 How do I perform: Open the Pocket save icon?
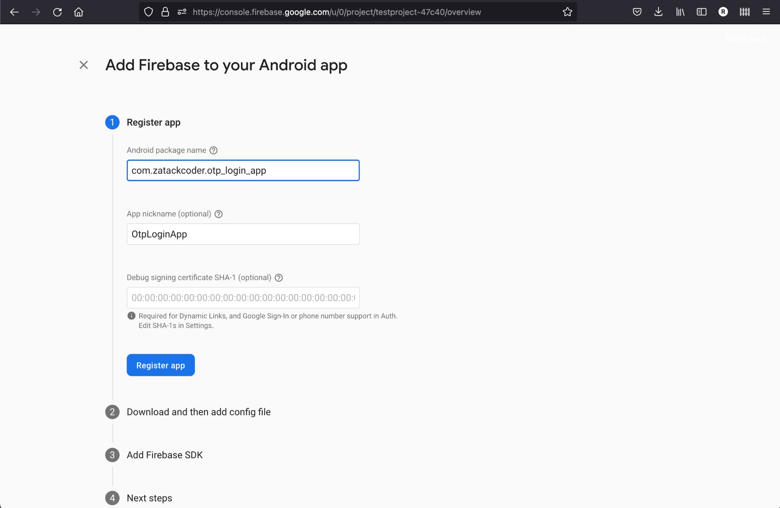[637, 12]
